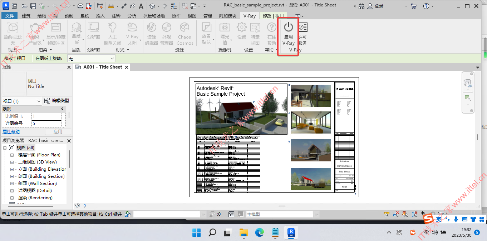Screen dimensions: 487x241
Task: Save the project using floppy disk icon
Action: [33, 6]
